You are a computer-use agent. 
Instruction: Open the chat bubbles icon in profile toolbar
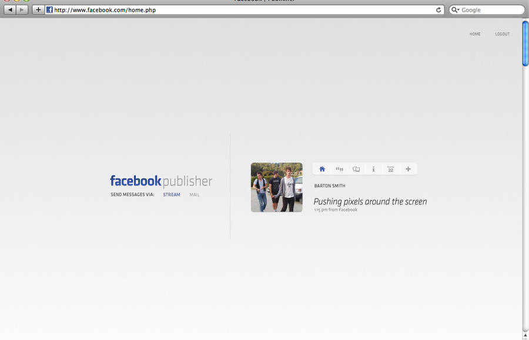[356, 169]
